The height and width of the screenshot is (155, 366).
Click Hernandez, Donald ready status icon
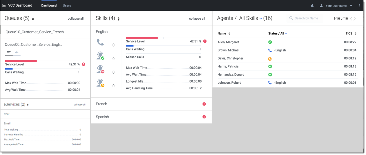[x=270, y=74]
